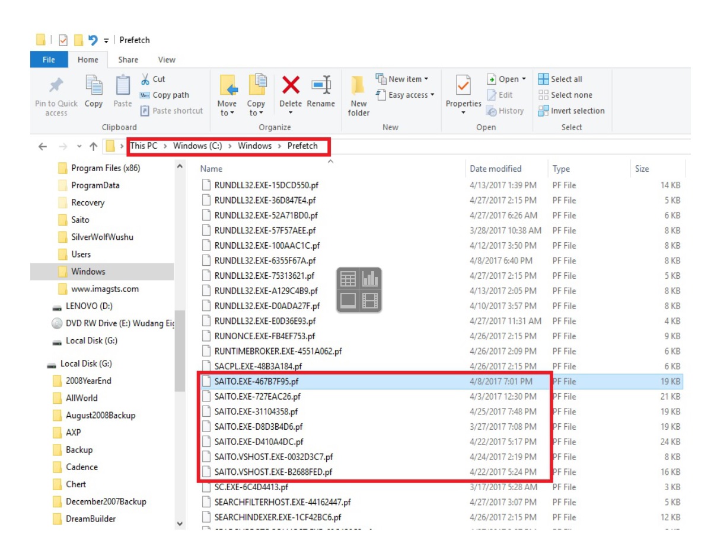Click the Up arrow navigation button

[93, 146]
